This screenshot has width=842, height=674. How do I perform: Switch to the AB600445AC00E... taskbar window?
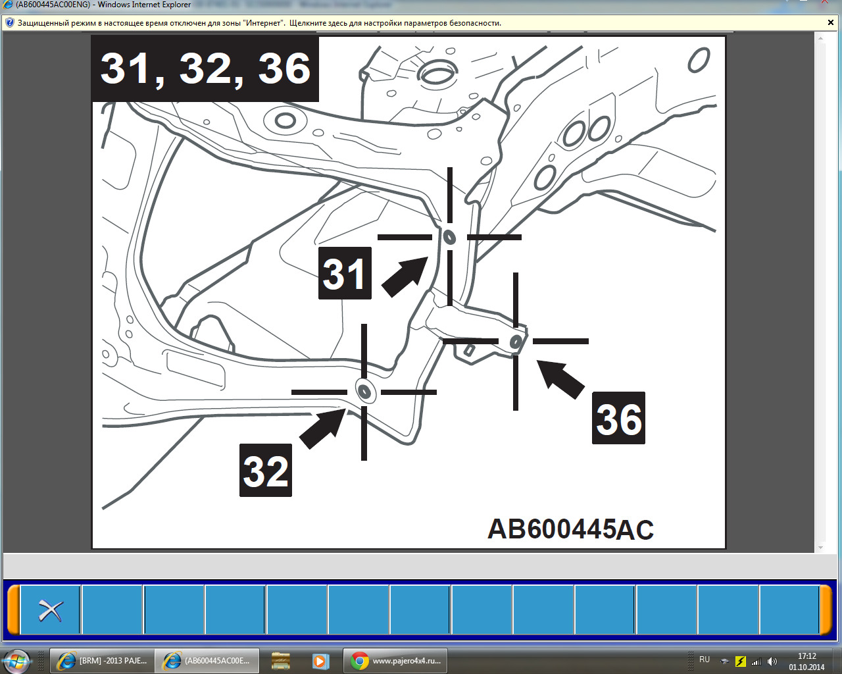(207, 661)
